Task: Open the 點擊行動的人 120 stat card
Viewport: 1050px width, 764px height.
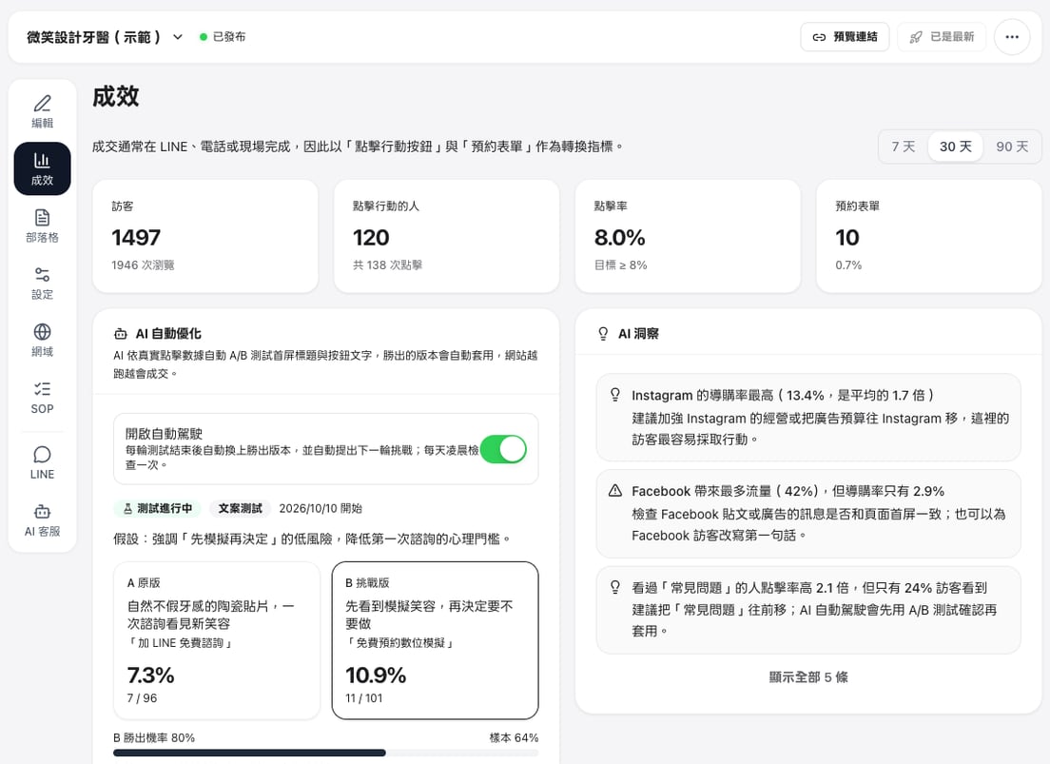Action: pyautogui.click(x=447, y=236)
